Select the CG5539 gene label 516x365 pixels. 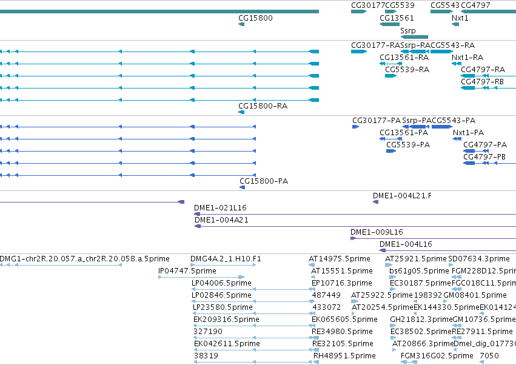400,5
